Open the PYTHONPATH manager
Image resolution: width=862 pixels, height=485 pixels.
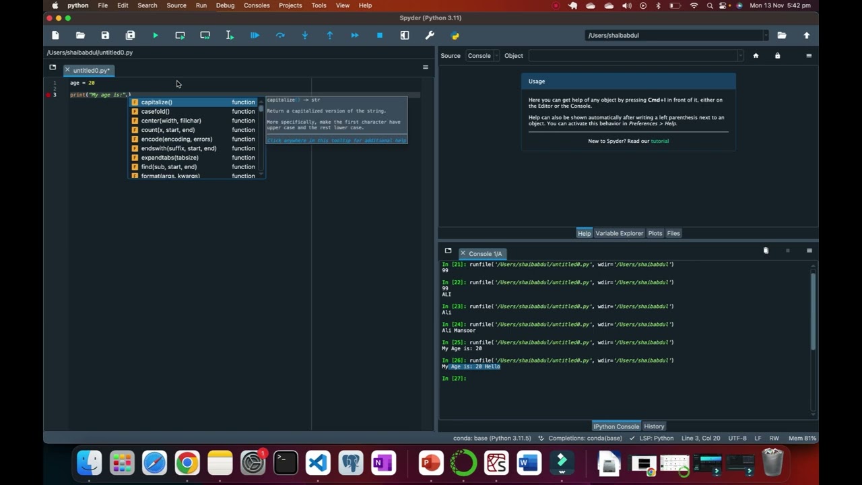(x=455, y=35)
